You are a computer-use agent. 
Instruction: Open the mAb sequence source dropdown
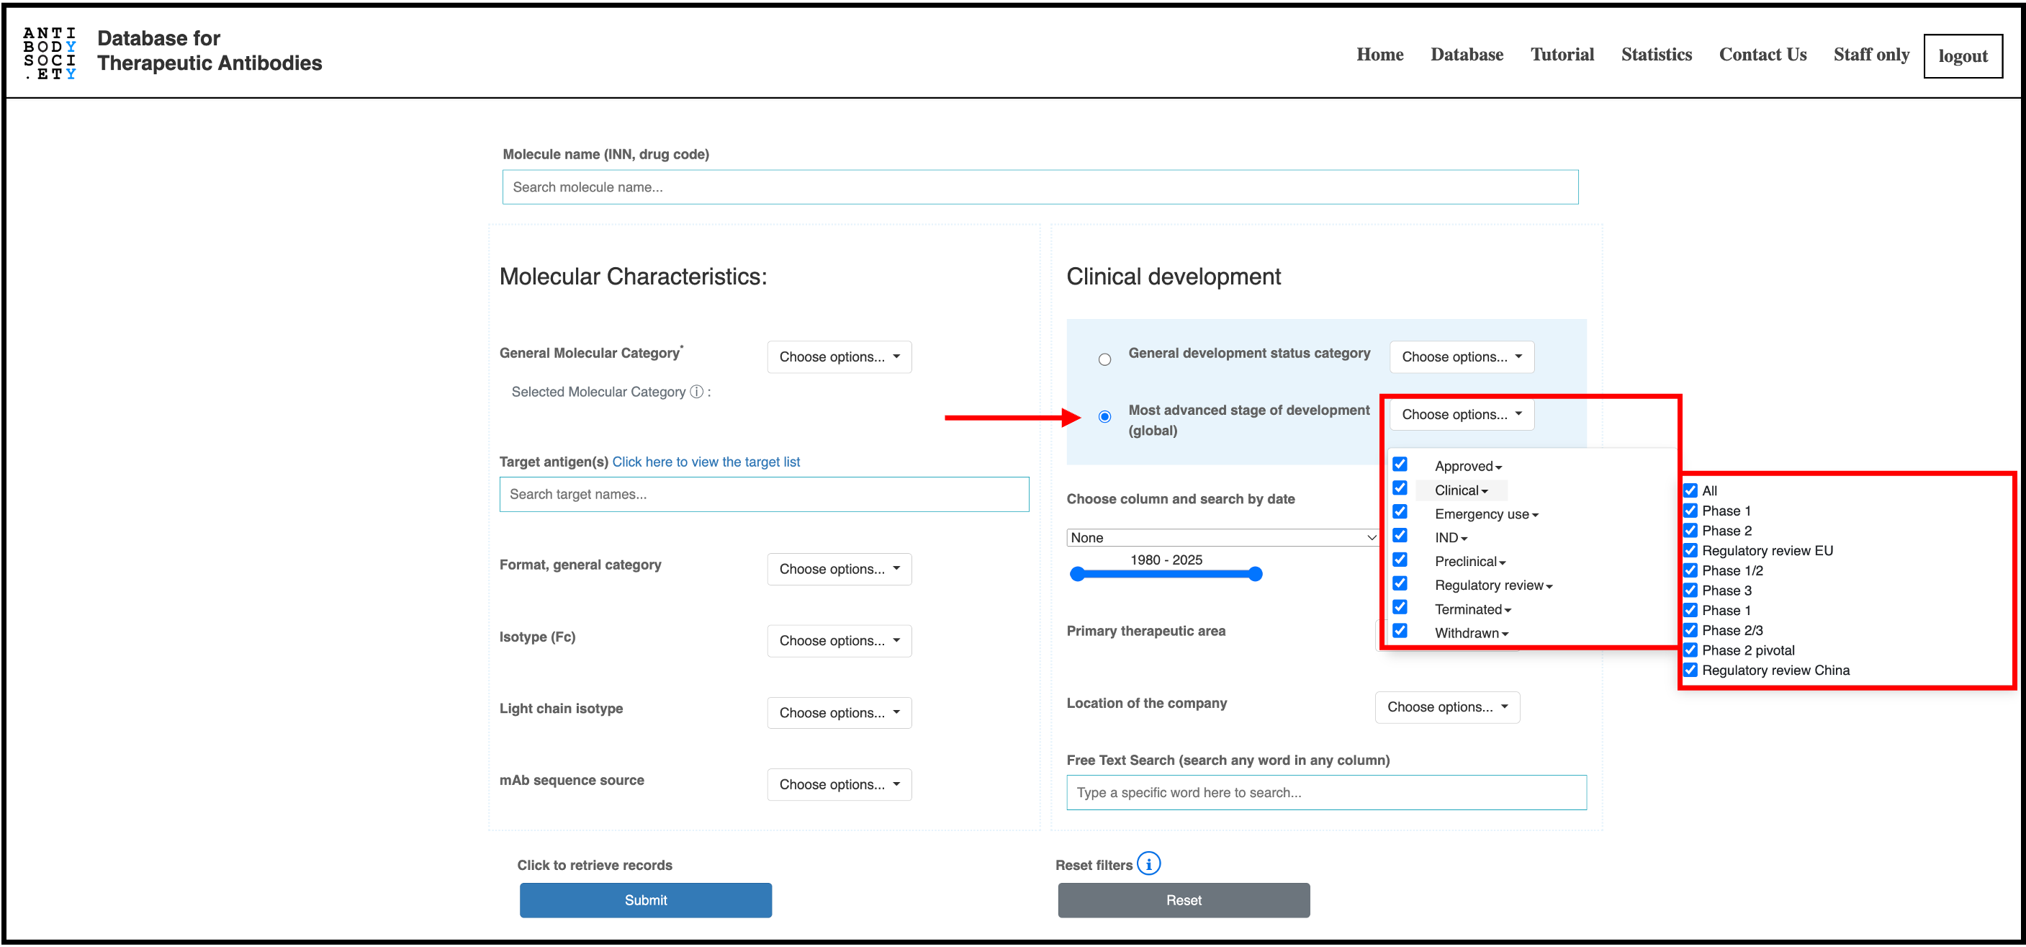pyautogui.click(x=838, y=784)
